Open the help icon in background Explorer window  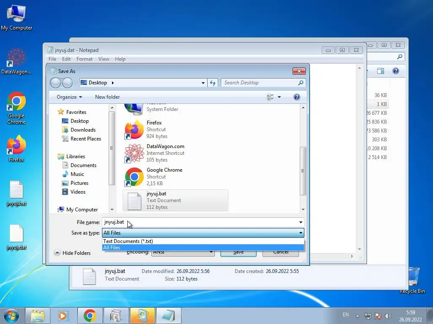[395, 71]
